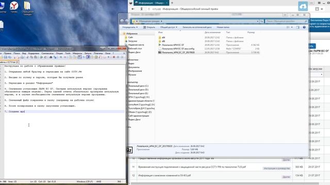
Task: Click the Print icon in Notepad++ toolbar
Action: (x=22, y=57)
